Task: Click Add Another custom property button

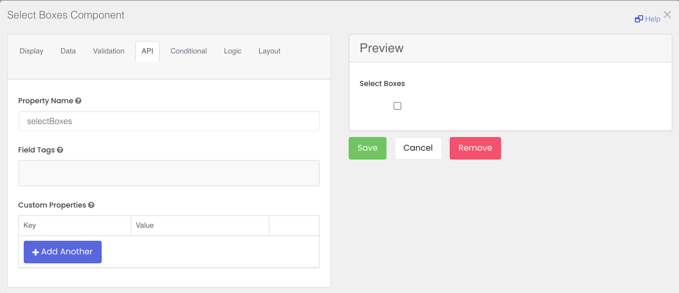Action: (63, 252)
